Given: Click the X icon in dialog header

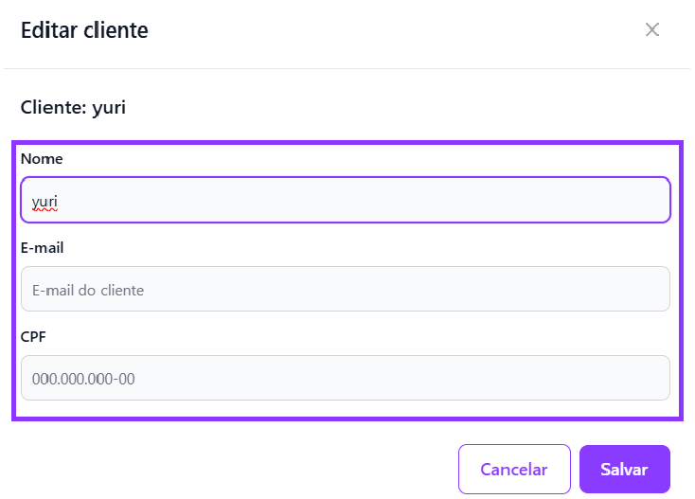Looking at the screenshot, I should (x=651, y=29).
